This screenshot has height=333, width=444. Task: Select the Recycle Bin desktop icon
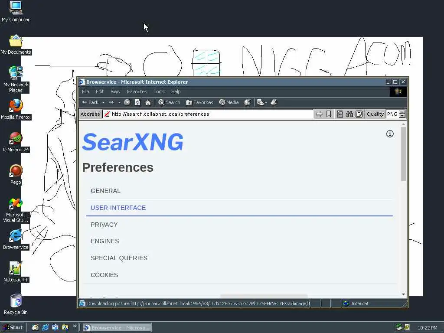pyautogui.click(x=16, y=305)
